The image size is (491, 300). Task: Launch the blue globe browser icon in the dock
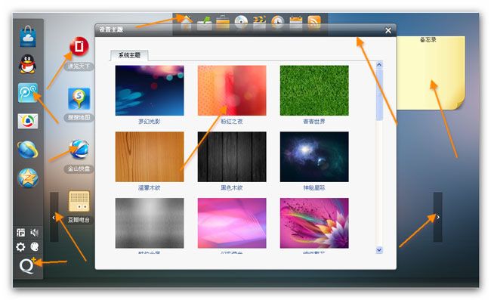point(28,150)
